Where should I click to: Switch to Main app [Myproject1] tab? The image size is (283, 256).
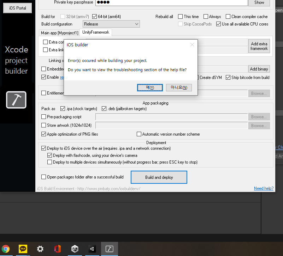coord(60,33)
